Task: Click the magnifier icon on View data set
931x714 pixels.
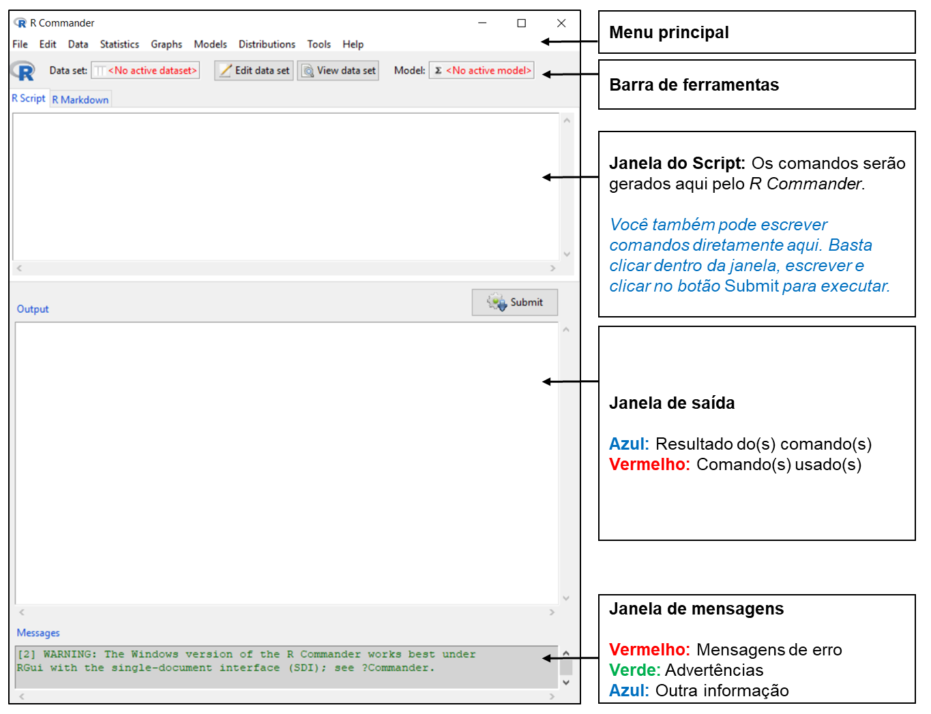Action: tap(308, 71)
